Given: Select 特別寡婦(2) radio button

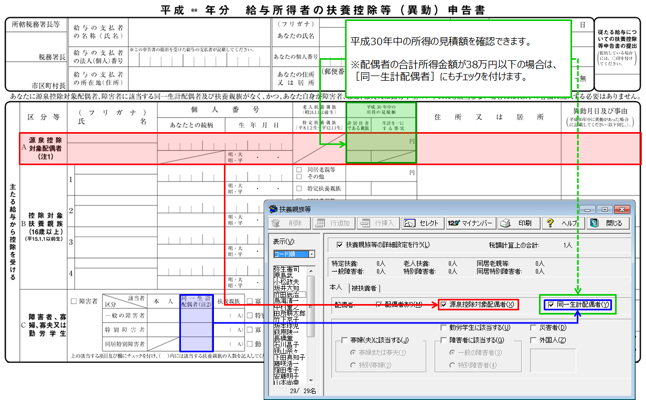Looking at the screenshot, I should tap(371, 365).
